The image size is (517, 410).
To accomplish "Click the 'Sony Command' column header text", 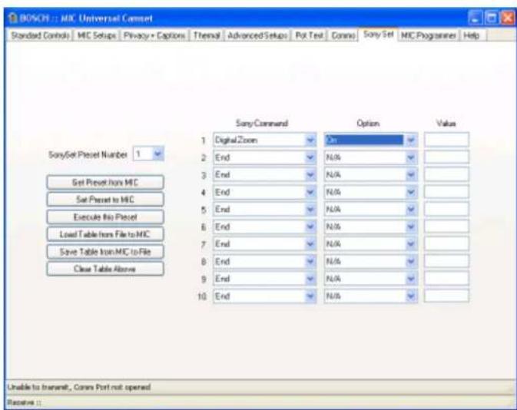I will pyautogui.click(x=262, y=124).
